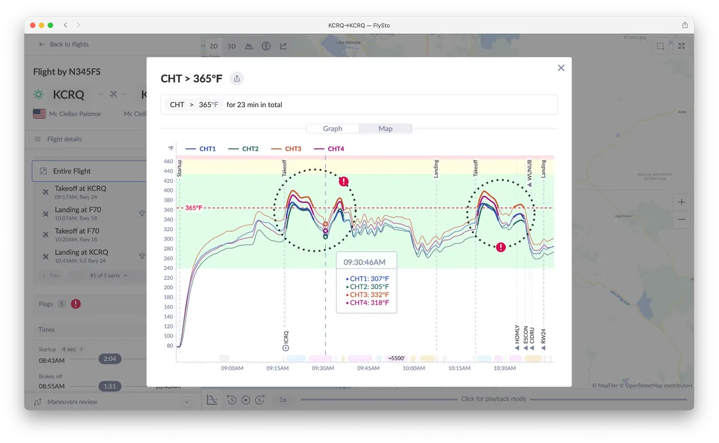Image resolution: width=719 pixels, height=443 pixels.
Task: Switch to the Graph tab
Action: tap(333, 128)
